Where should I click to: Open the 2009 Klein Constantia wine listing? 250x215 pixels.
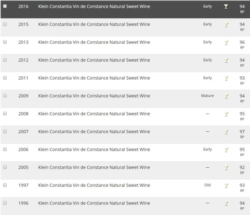94,96
